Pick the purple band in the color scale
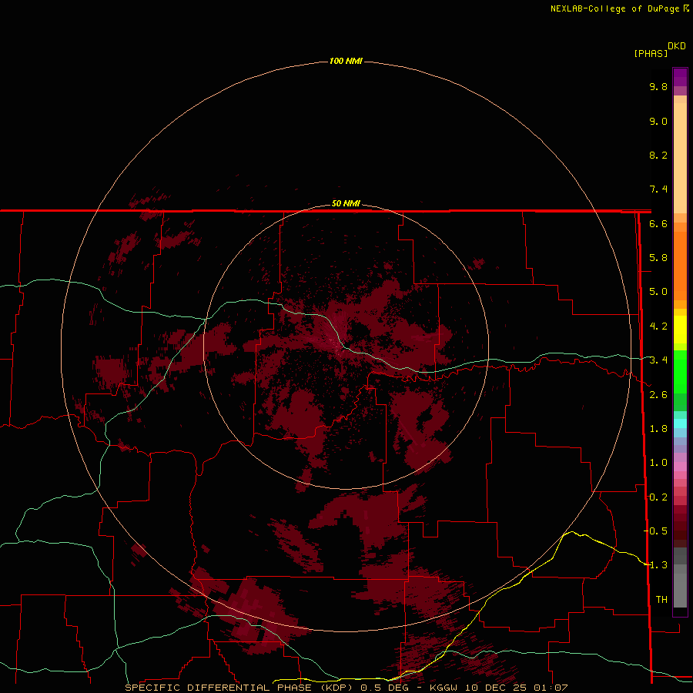The width and height of the screenshot is (693, 693). [680, 77]
